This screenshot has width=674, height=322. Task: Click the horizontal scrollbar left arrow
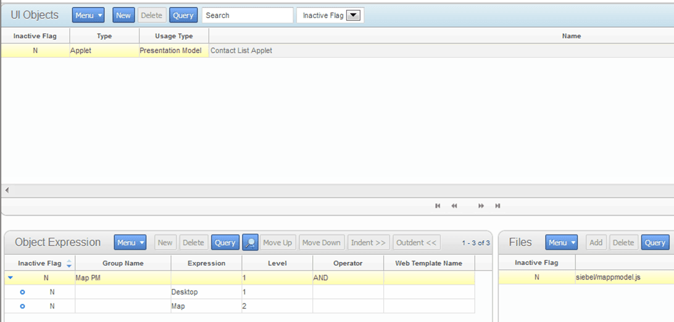pos(7,190)
